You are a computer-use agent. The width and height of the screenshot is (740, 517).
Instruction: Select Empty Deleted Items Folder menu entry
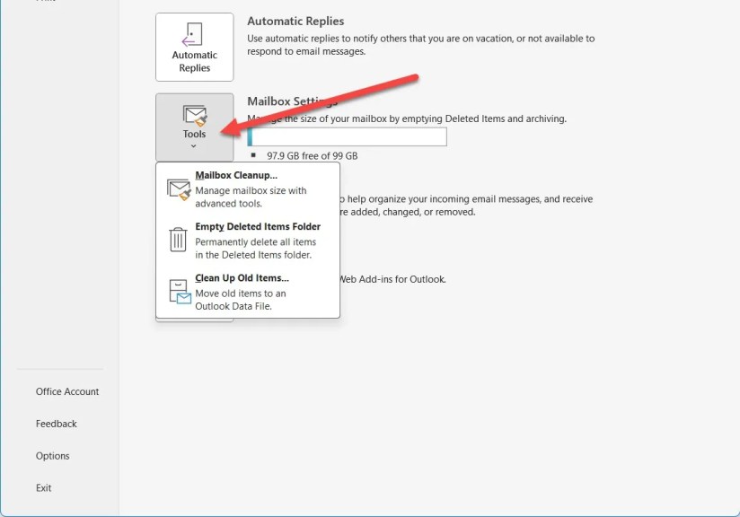[x=248, y=241]
